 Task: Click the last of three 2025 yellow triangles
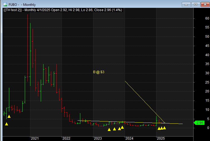[165, 128]
